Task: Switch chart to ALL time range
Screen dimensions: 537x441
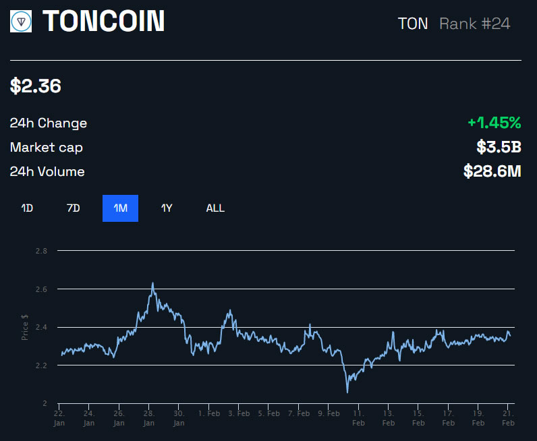Action: pyautogui.click(x=215, y=208)
